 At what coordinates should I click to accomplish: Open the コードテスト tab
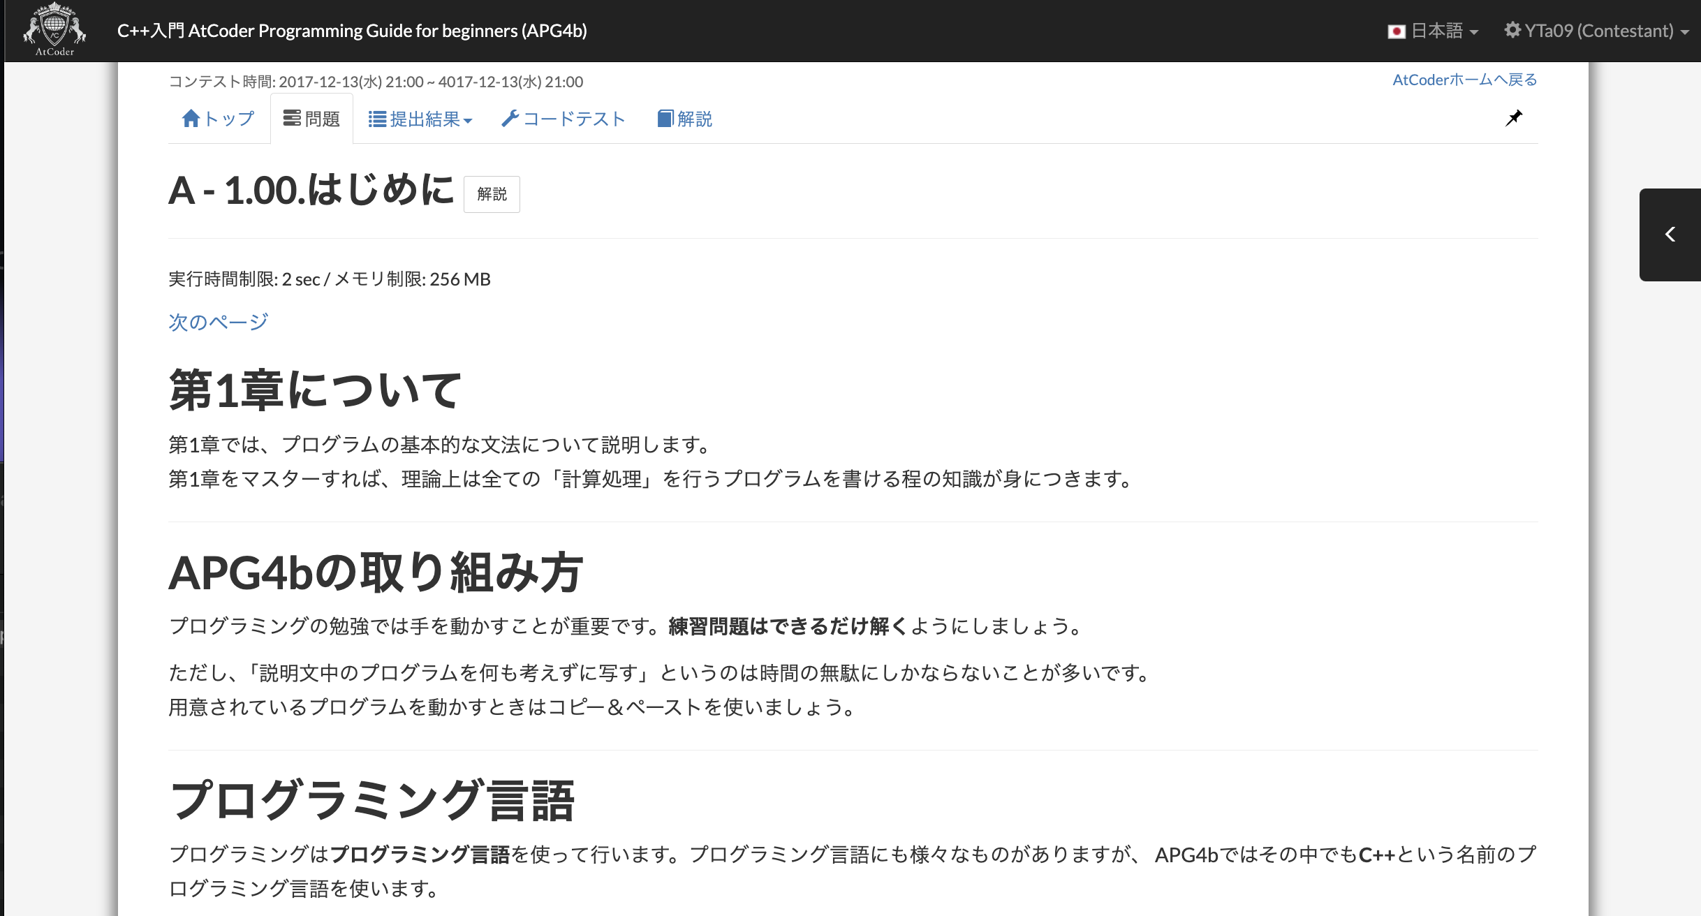click(x=563, y=119)
